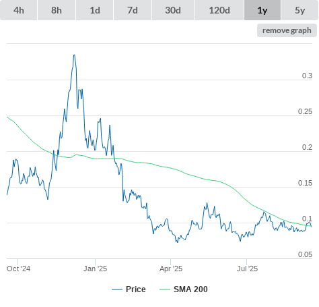
Task: Choose the 1d time range tab
Action: [95, 10]
